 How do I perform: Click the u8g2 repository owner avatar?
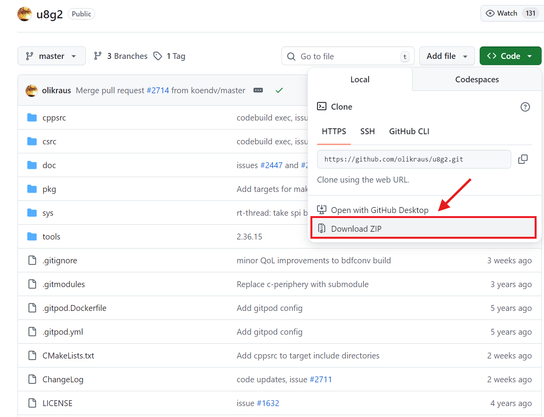[x=25, y=14]
